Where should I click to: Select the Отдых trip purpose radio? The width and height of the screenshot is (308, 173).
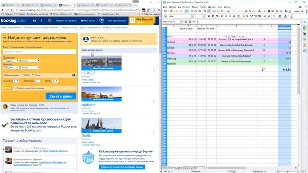pos(33,75)
